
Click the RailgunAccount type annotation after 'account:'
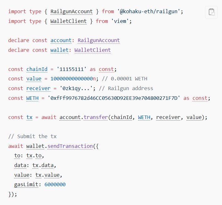tap(99, 40)
